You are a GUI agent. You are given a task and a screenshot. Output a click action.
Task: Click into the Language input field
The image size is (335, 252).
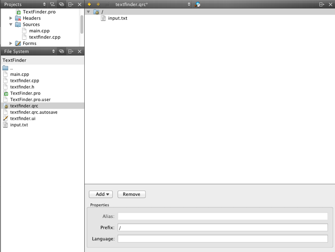[x=223, y=238]
